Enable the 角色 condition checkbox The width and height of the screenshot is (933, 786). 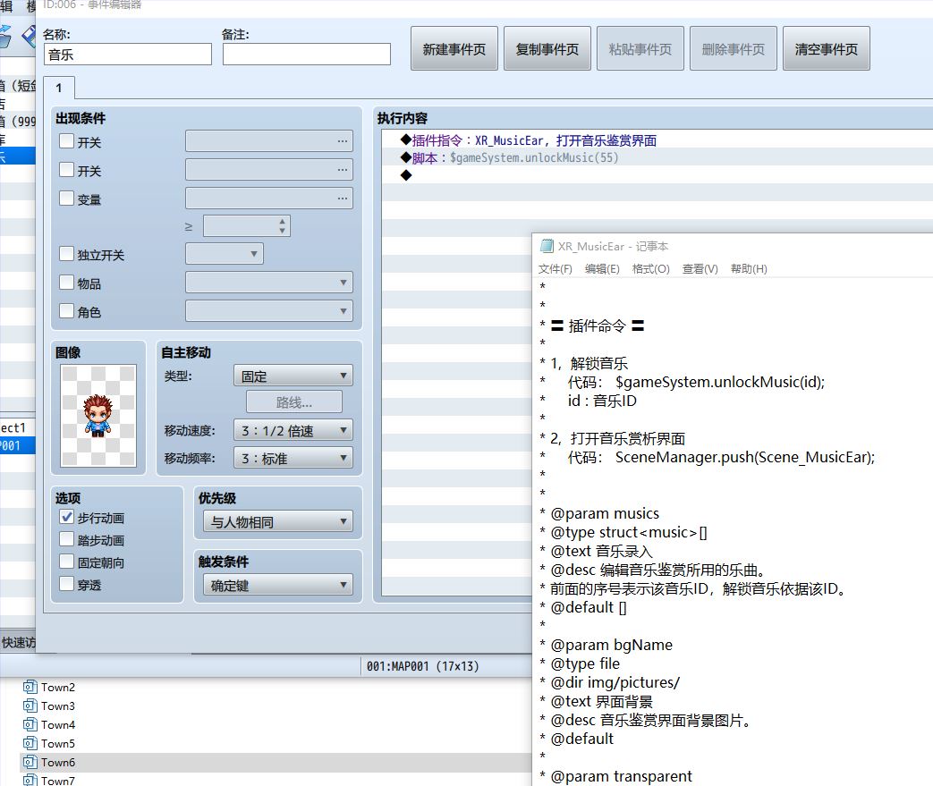66,310
